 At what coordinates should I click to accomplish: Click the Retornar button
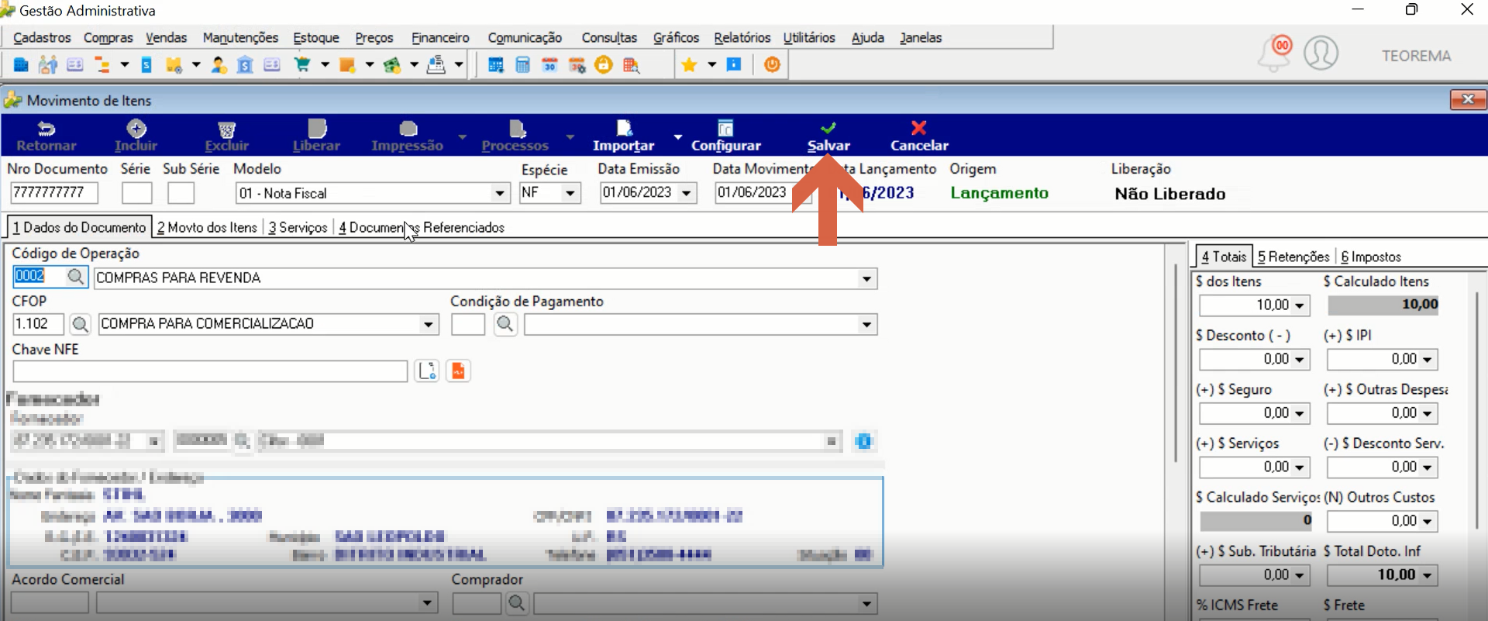pyautogui.click(x=46, y=136)
